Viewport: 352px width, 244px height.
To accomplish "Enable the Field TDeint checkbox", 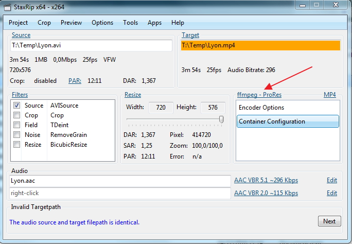I will tap(16, 125).
